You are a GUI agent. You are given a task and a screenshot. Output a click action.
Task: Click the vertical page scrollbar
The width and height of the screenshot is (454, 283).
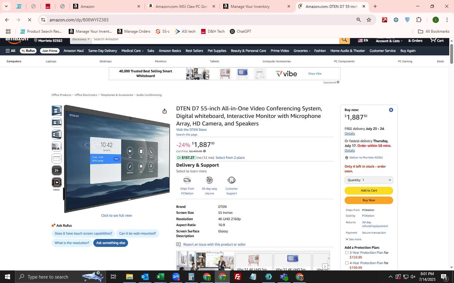point(451,53)
